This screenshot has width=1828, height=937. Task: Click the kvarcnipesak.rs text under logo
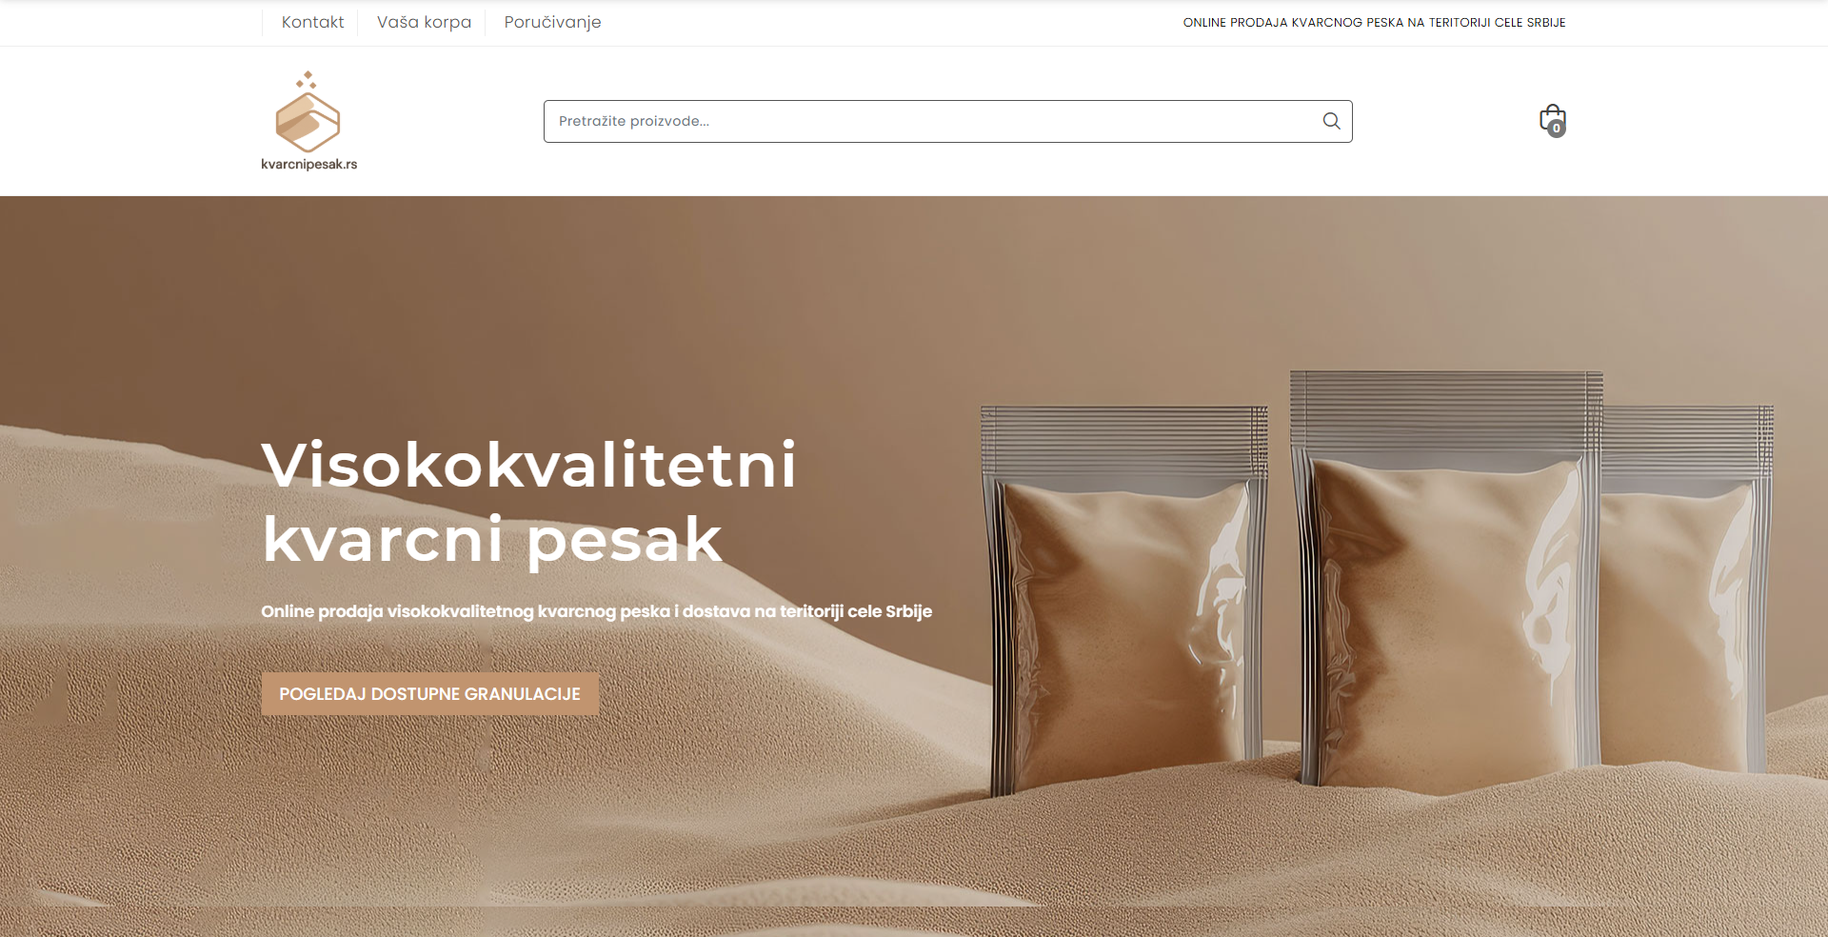[309, 164]
